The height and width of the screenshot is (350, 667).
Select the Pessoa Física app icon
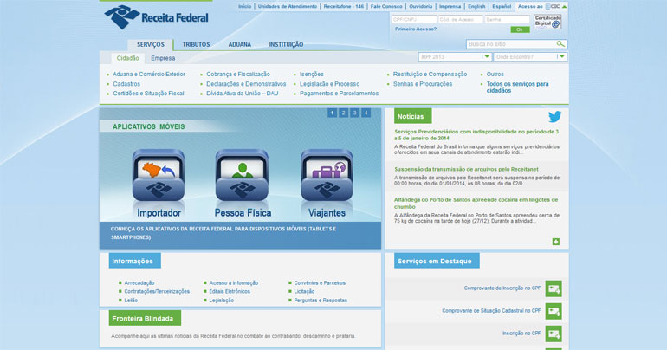pos(242,177)
